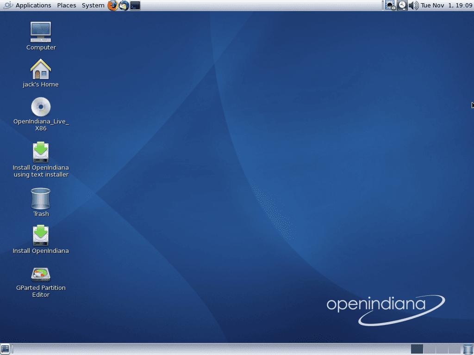Select Install OpenIndiana using text installer icon
The image size is (474, 355).
[41, 152]
